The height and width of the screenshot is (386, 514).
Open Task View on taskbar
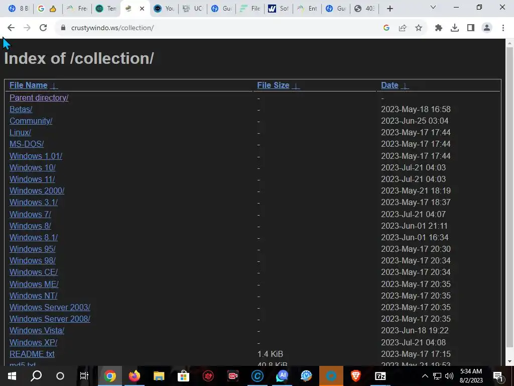pos(84,376)
